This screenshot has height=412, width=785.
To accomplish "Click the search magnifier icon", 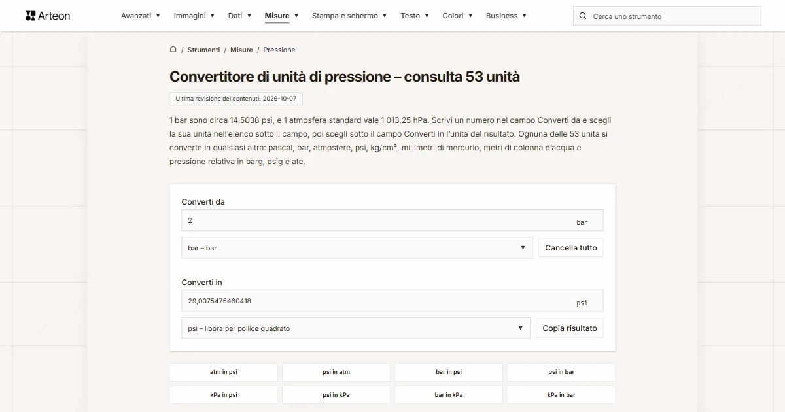I will [584, 16].
